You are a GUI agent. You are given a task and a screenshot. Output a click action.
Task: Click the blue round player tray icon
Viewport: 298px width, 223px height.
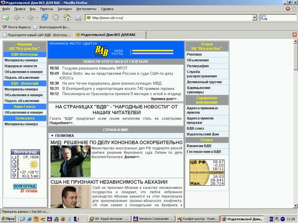click(283, 219)
